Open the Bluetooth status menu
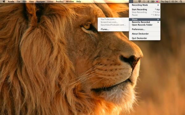Viewport: 185px width, 115px height. tap(148, 2)
